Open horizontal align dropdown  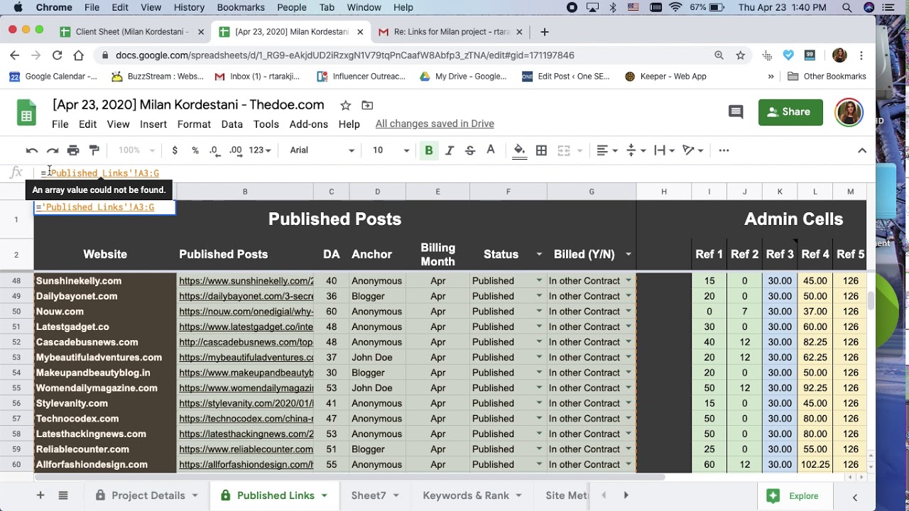tap(607, 150)
